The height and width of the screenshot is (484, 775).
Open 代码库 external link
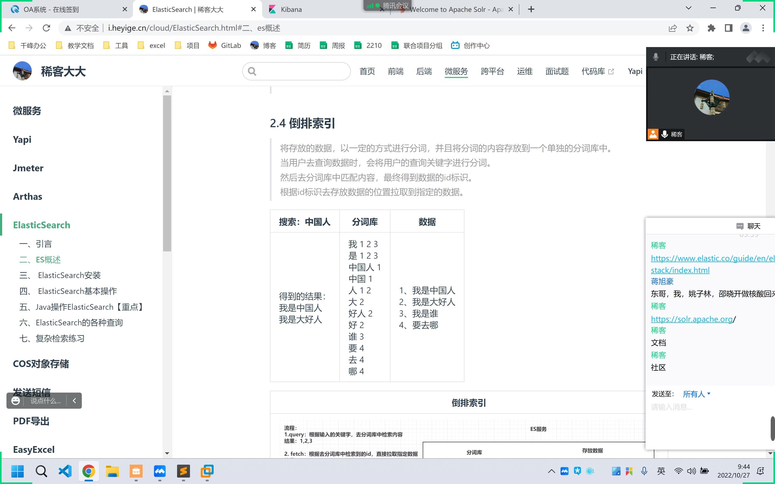pos(598,71)
